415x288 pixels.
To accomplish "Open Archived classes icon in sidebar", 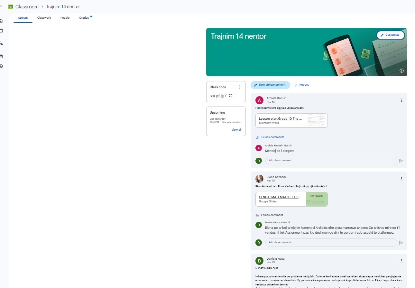I will point(1,56).
